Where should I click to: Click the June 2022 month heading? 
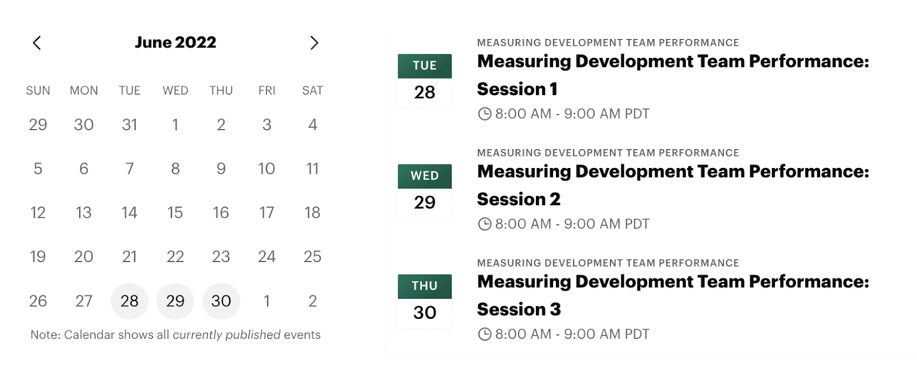tap(175, 42)
